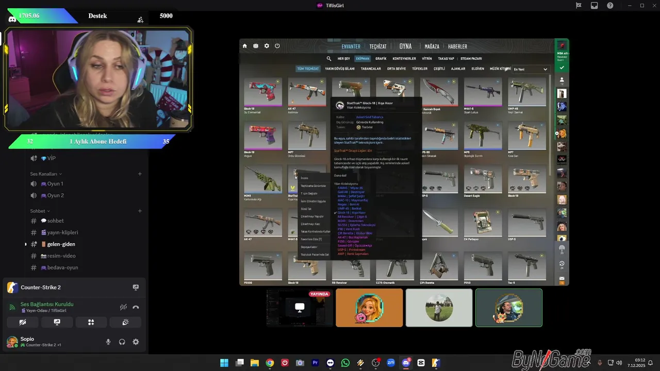Open the YAYINDA stream preview tile

(300, 308)
